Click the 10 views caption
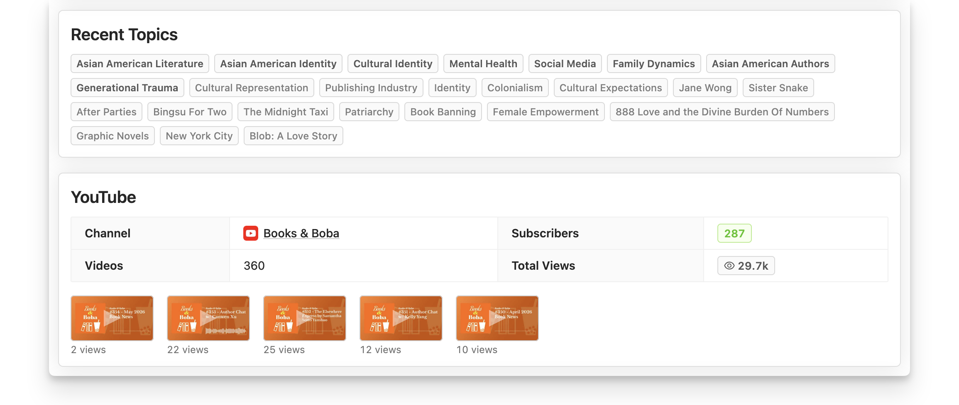 coord(477,350)
